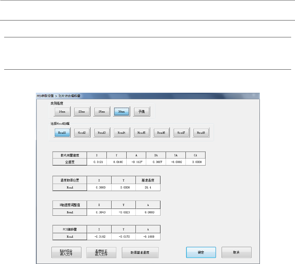Edit laser speed XA value 0.0007
This screenshot has height=264, width=295.
[156, 162]
